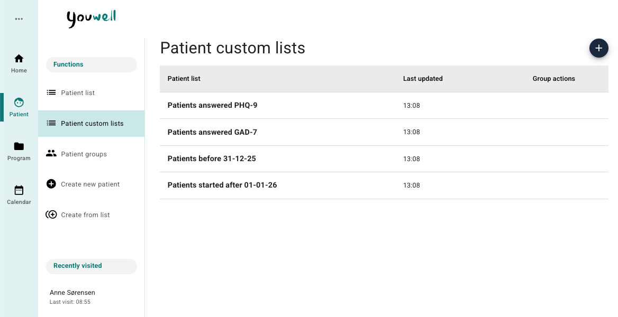Click the Patient list column header

tap(184, 79)
